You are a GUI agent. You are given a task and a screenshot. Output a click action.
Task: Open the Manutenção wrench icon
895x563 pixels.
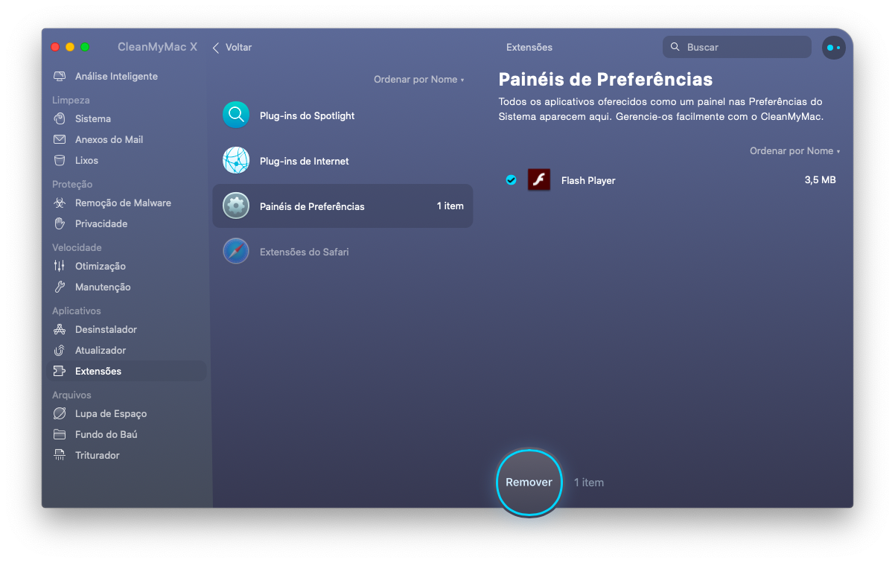point(60,287)
